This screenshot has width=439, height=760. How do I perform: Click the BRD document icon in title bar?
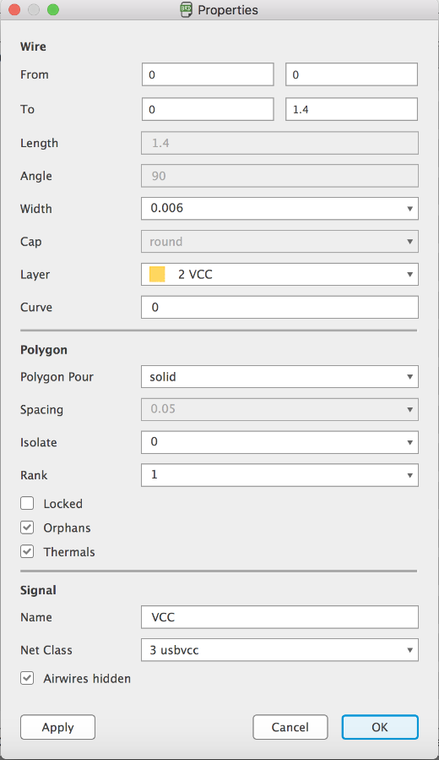pos(187,9)
